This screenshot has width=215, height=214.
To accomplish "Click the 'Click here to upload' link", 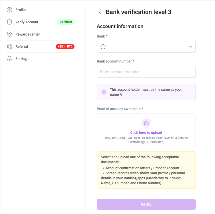I will 146,132.
